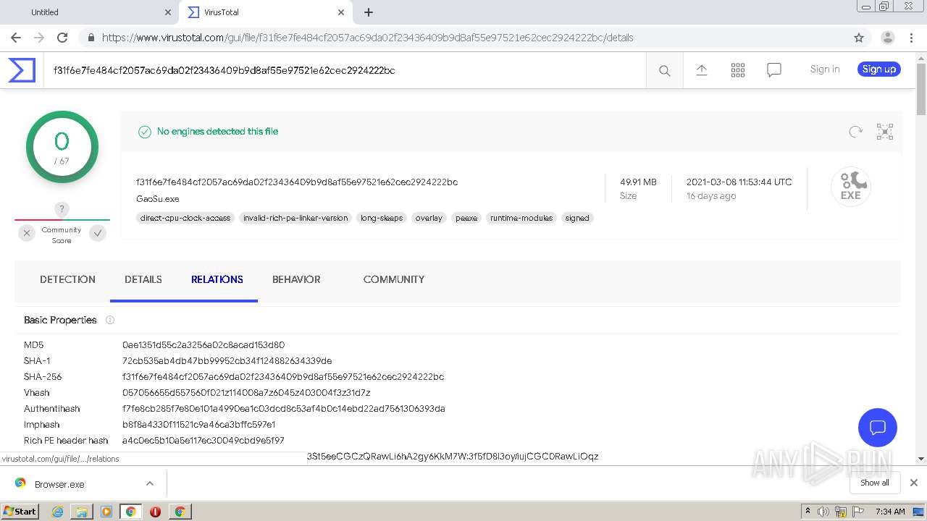Click the page vertical scrollbar thumb
Screen dimensions: 927x521
tap(920, 90)
